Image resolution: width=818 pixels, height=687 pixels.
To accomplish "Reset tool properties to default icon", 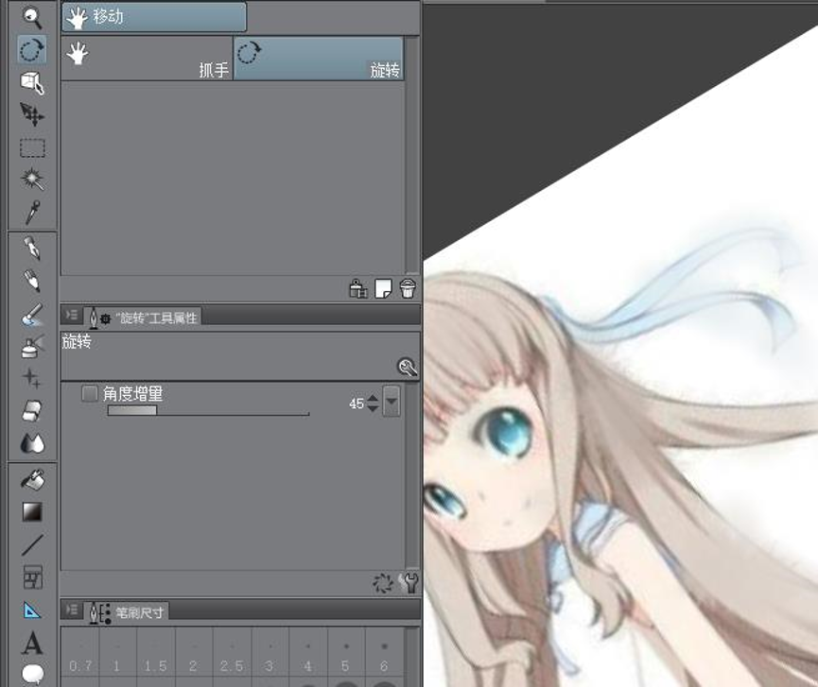I will (x=383, y=583).
